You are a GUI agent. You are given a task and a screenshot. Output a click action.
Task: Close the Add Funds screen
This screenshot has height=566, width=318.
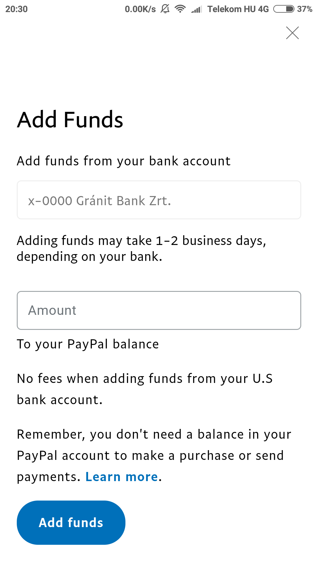coord(292,33)
